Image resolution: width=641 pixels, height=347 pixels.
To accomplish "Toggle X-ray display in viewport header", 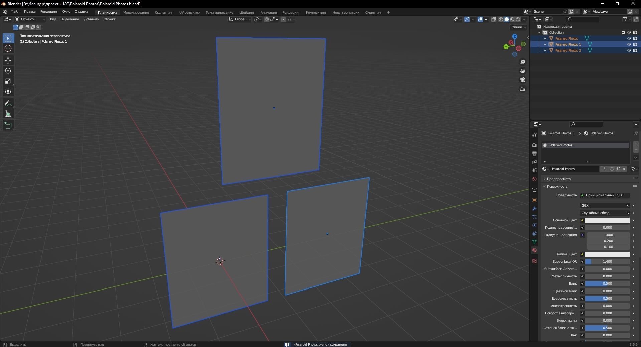I will pos(494,19).
